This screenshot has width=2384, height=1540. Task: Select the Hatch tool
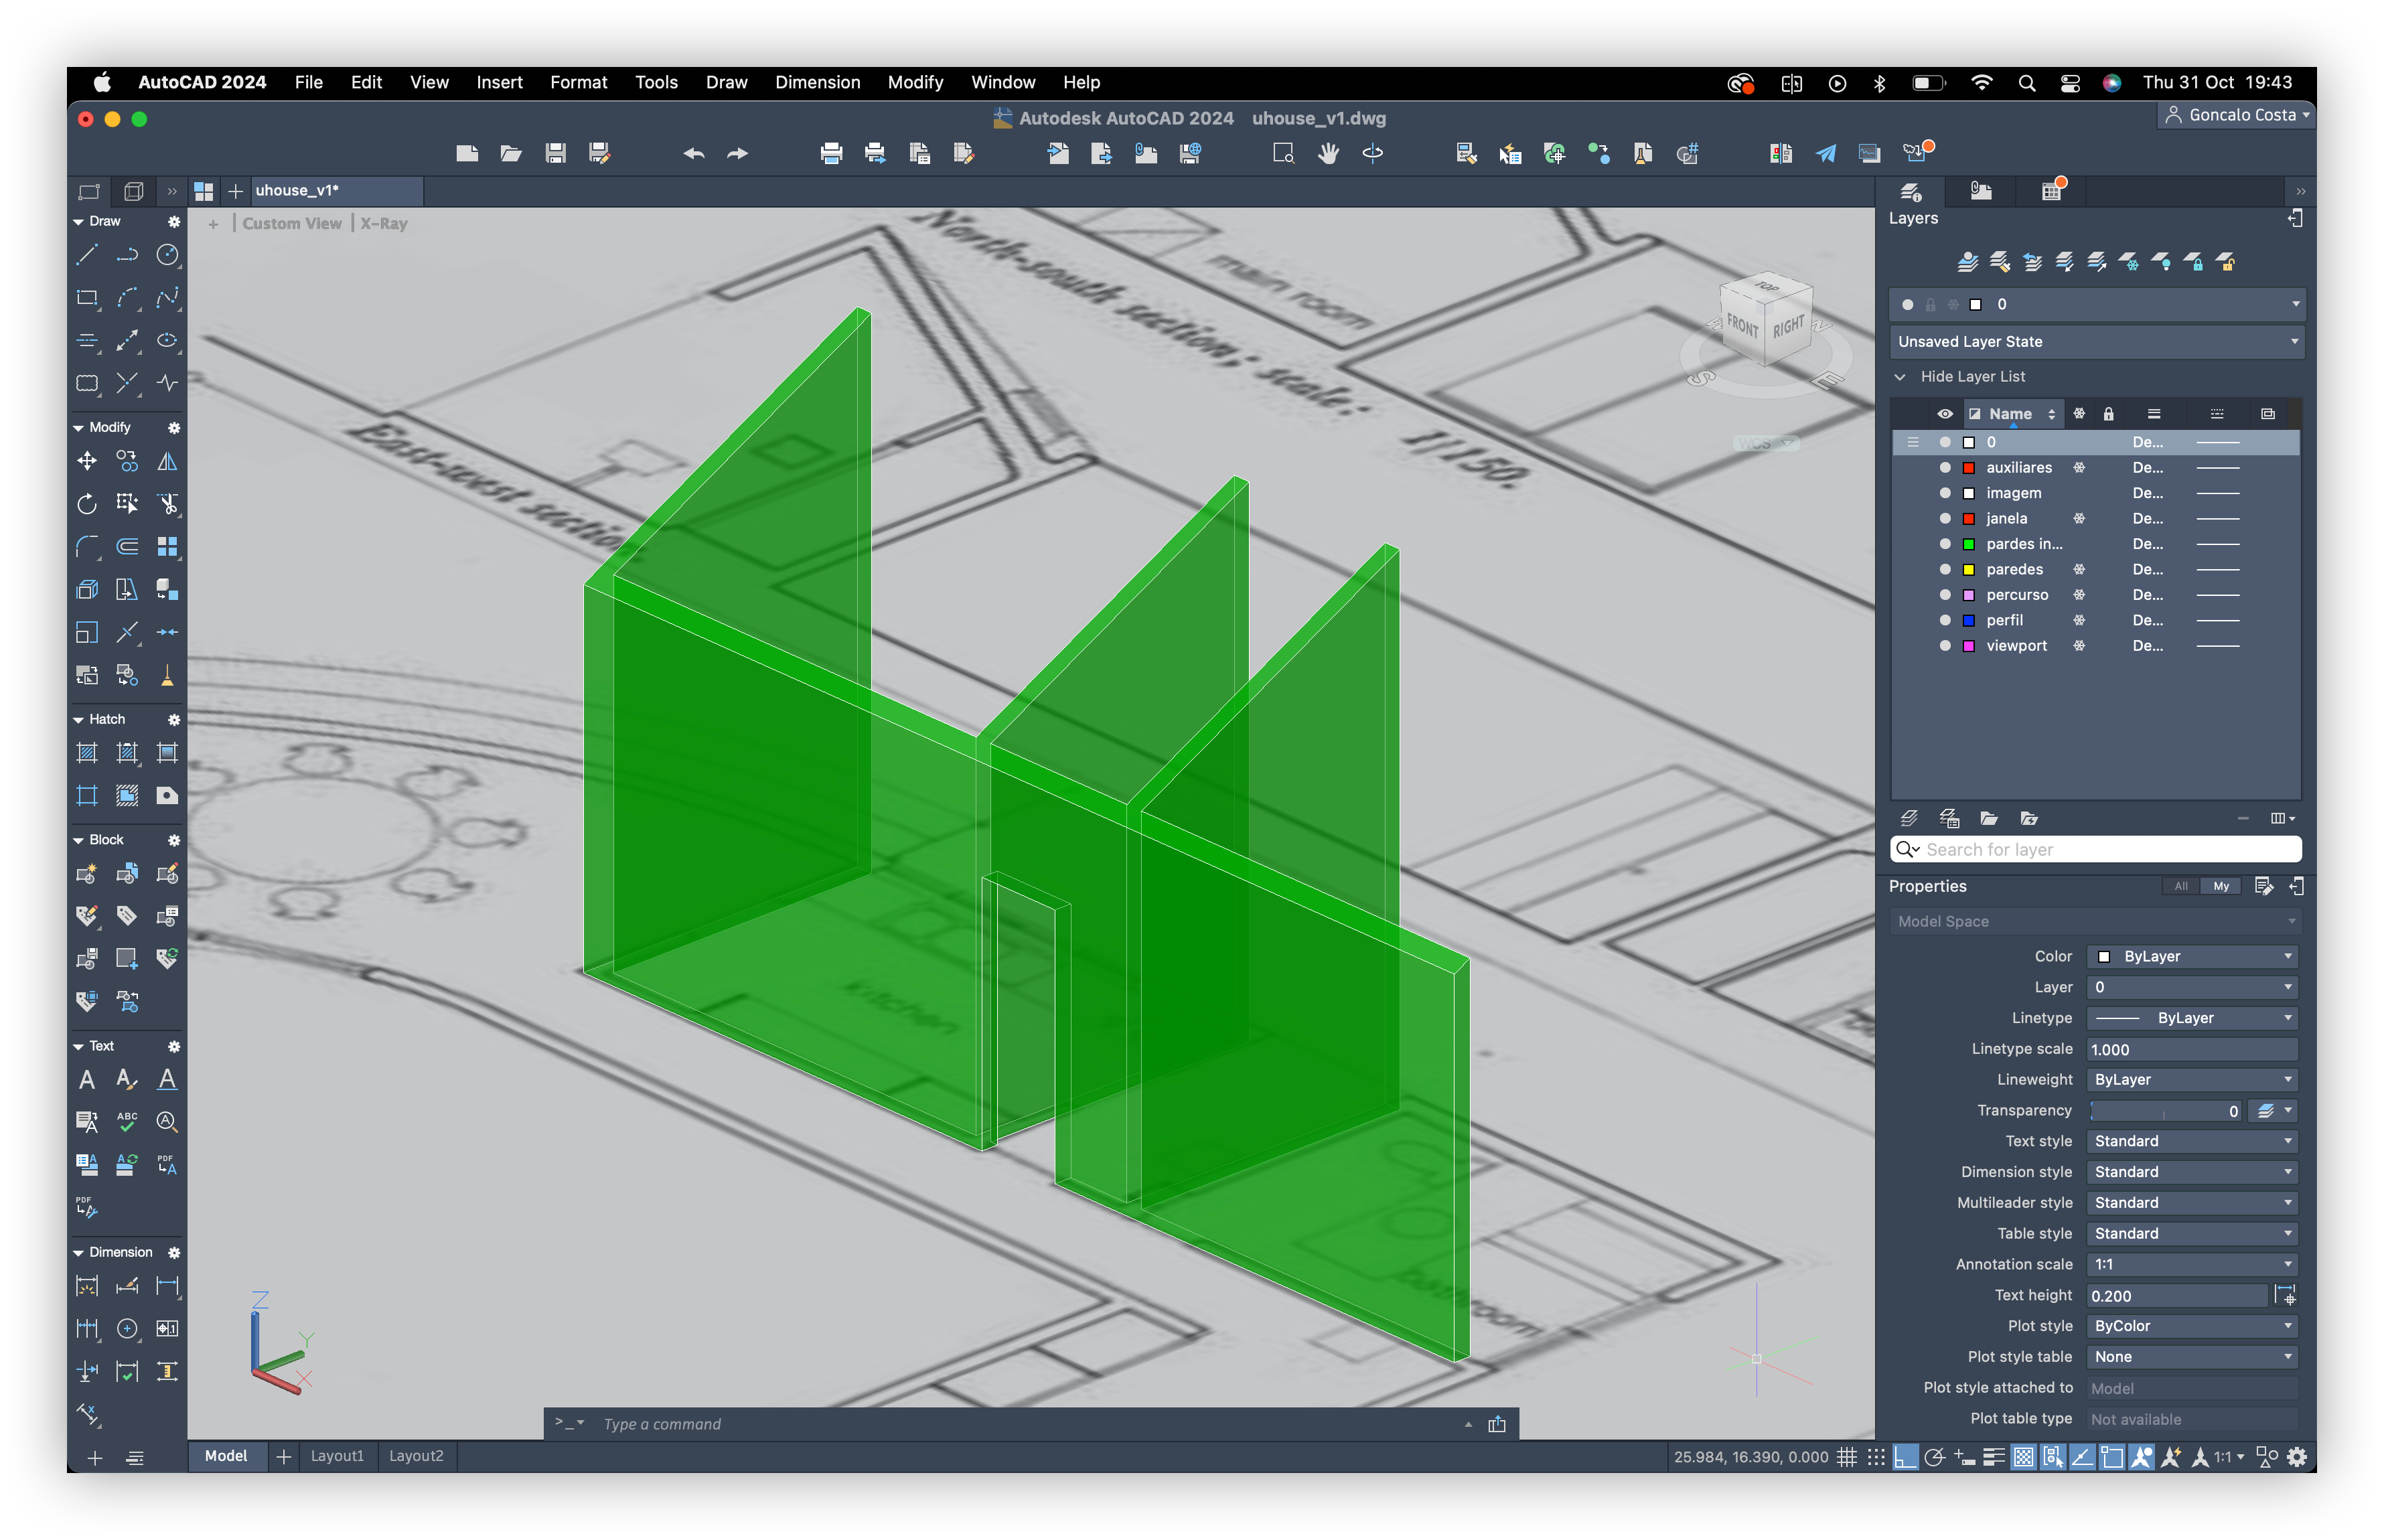tap(87, 753)
